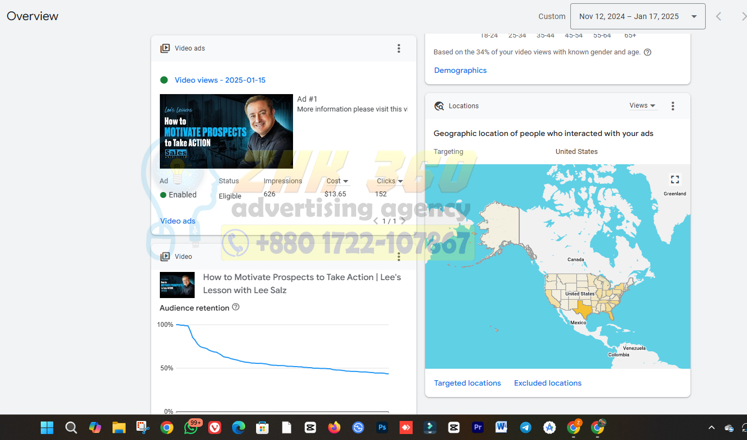Show help for known gender and age

tap(648, 52)
